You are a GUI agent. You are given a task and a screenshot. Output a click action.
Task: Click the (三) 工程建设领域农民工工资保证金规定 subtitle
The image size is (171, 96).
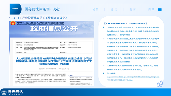pyautogui.click(x=38, y=18)
